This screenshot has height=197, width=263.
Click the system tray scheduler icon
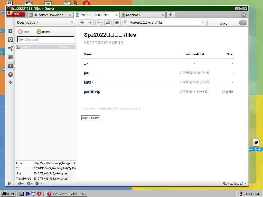240,194
